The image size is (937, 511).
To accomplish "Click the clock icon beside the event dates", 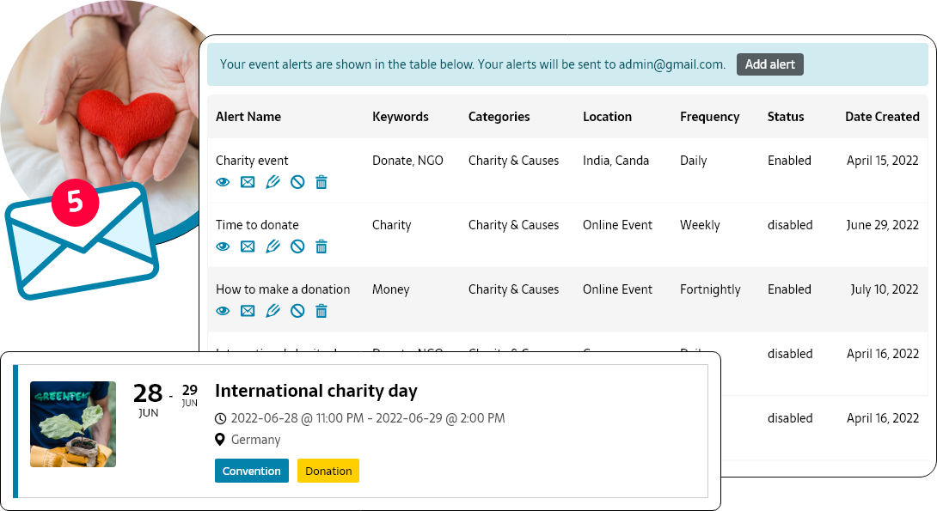I will pos(221,418).
